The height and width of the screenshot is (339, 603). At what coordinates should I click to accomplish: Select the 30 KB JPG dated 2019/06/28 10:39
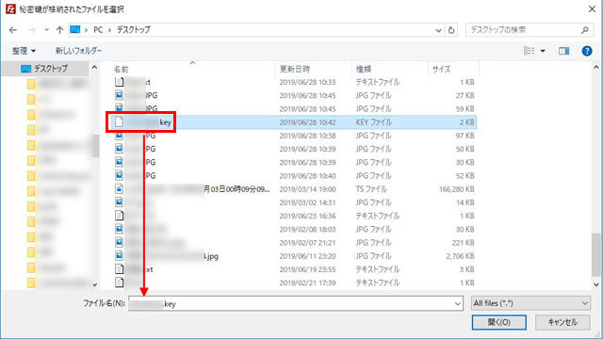pyautogui.click(x=294, y=162)
